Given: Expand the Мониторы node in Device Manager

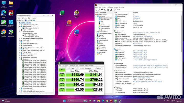Looking at the screenshot, I should tap(20, 49).
